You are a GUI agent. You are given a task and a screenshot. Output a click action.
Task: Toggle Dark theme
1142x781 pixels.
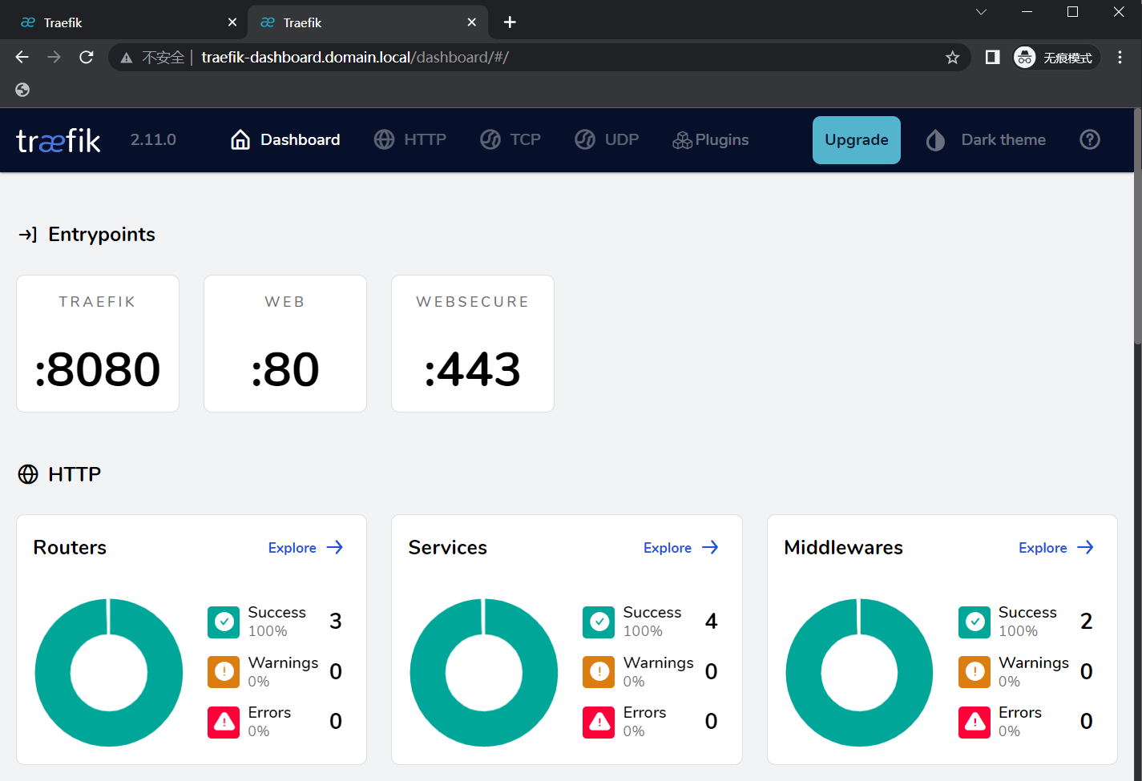coord(986,139)
